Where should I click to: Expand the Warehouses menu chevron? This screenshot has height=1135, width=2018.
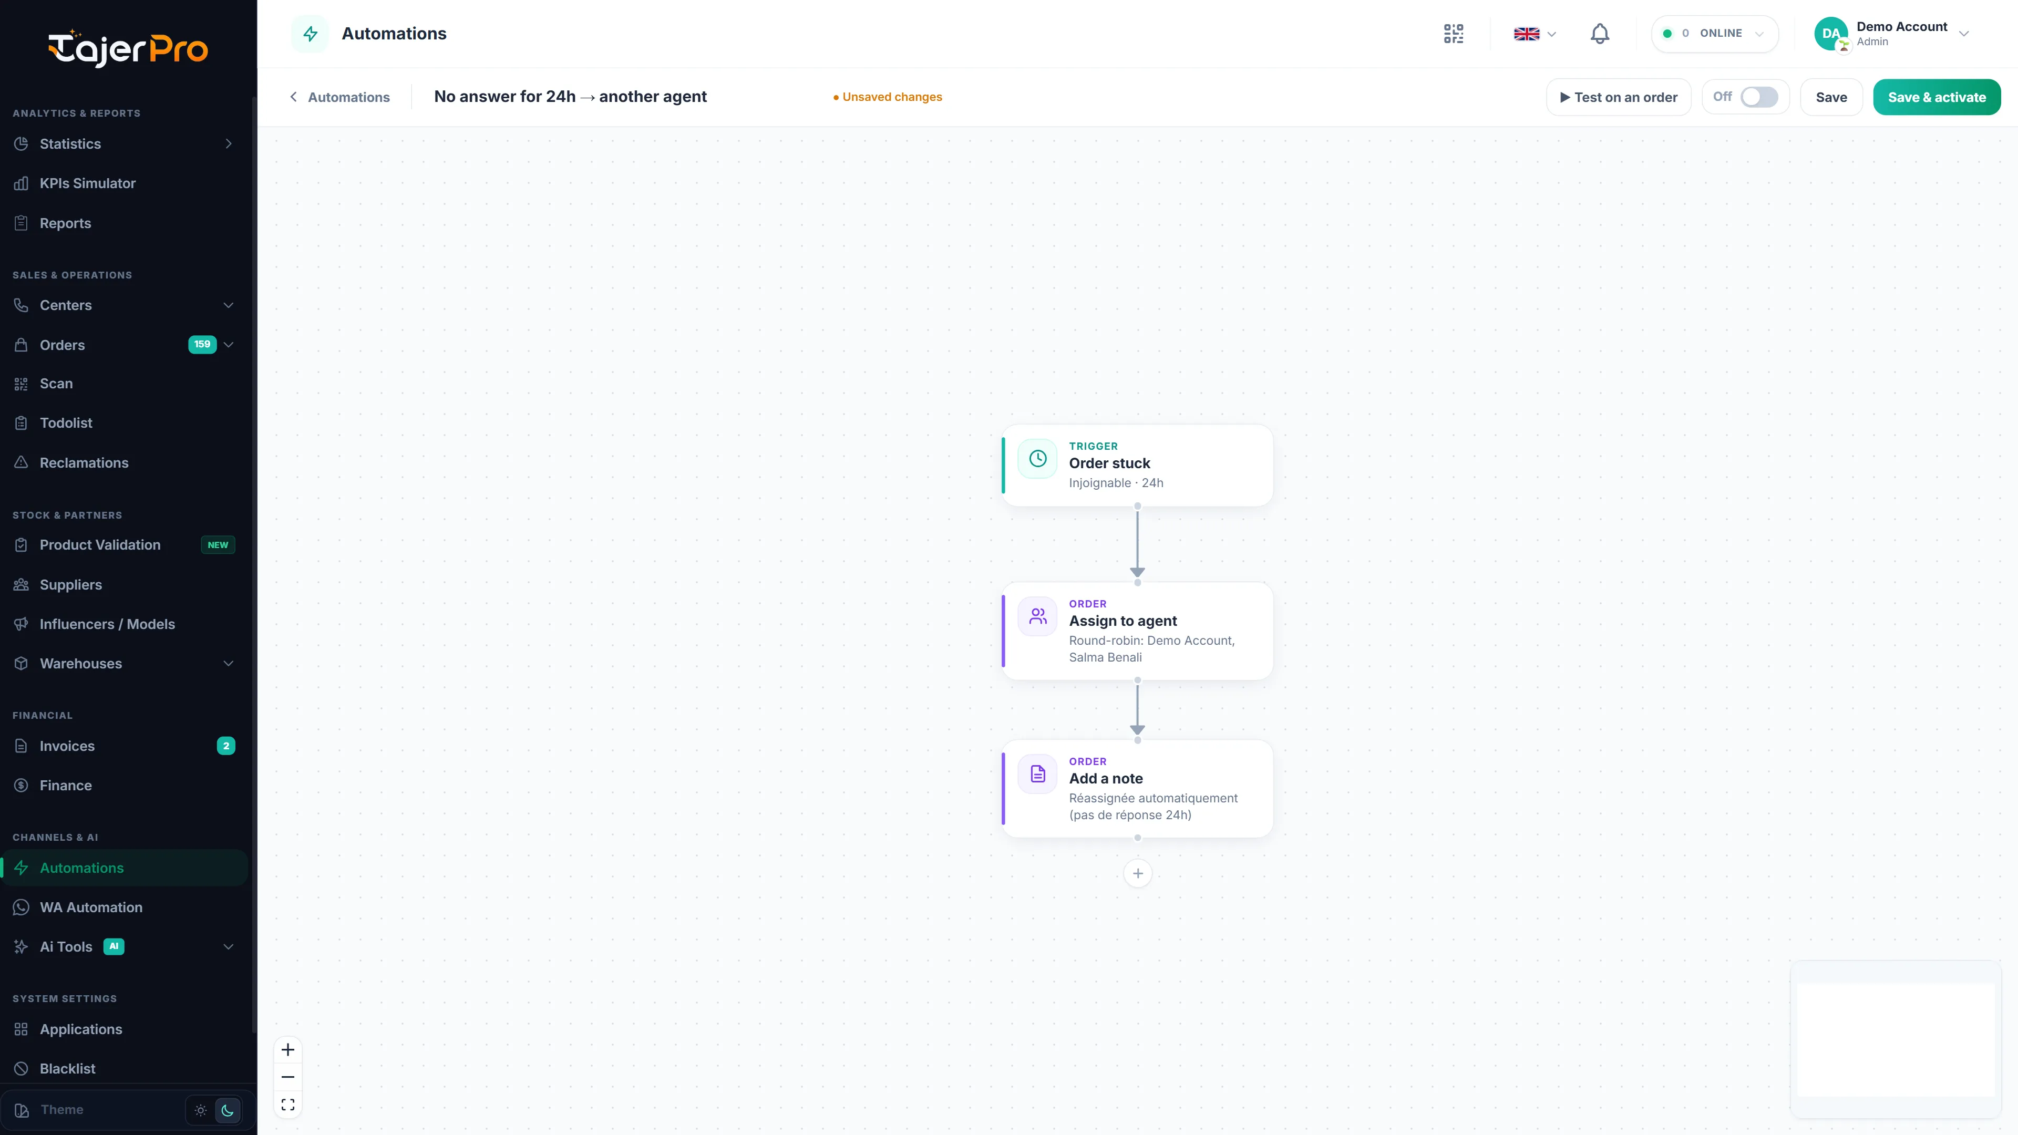coord(229,664)
